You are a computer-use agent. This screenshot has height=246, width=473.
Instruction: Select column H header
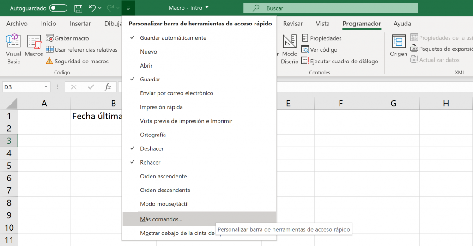click(x=446, y=104)
